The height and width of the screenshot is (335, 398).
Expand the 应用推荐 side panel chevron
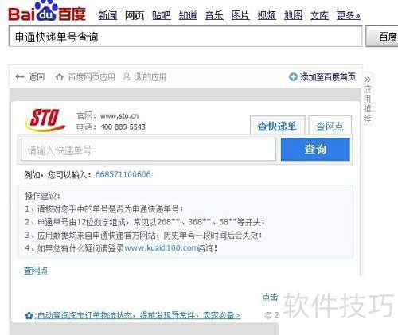point(367,80)
